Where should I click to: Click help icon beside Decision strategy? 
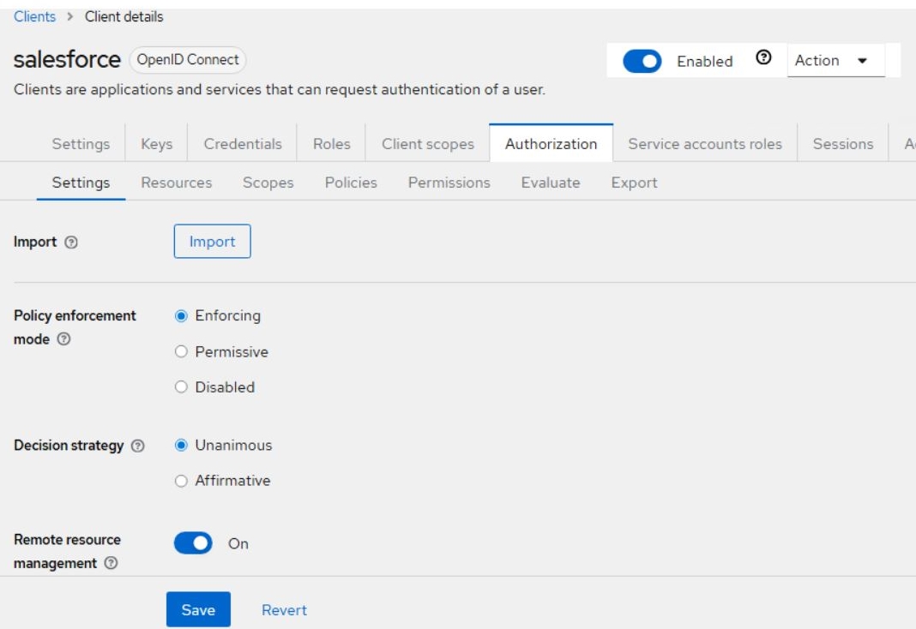[x=137, y=446]
